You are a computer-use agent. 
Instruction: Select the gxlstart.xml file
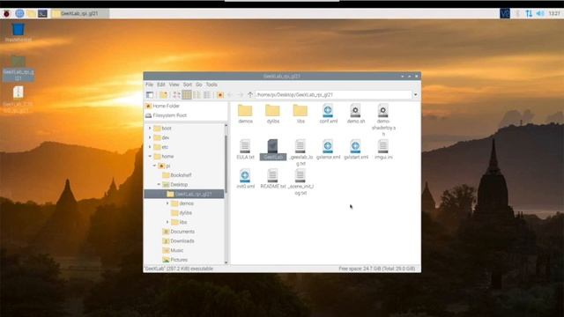click(356, 150)
